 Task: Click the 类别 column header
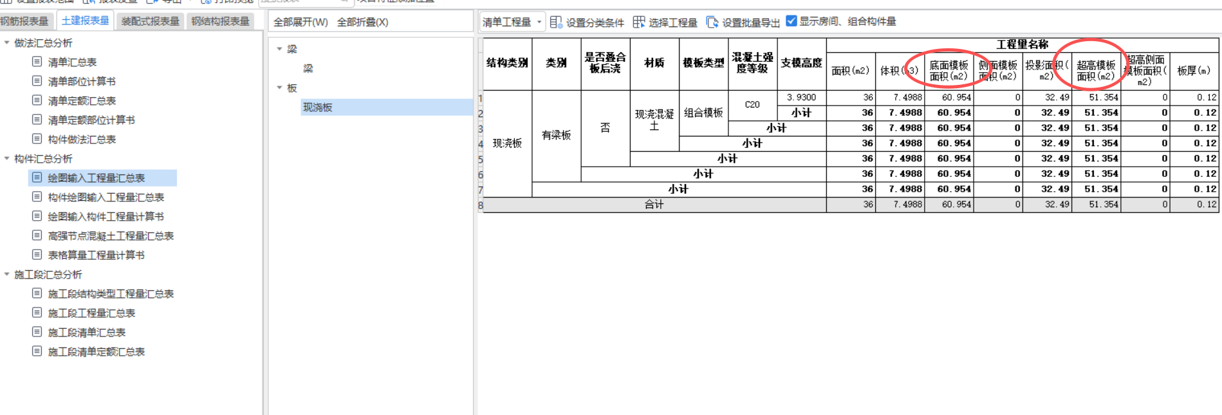(556, 64)
